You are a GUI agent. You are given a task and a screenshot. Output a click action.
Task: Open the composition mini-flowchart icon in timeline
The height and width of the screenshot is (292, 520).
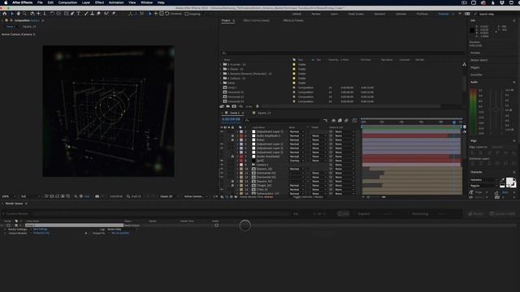[325, 121]
